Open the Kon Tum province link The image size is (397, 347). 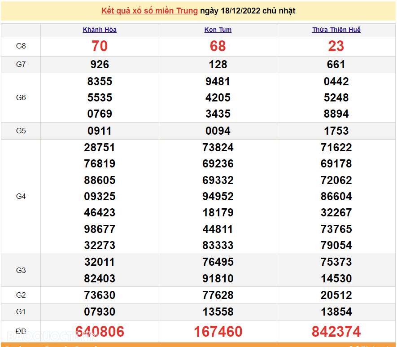tap(218, 30)
